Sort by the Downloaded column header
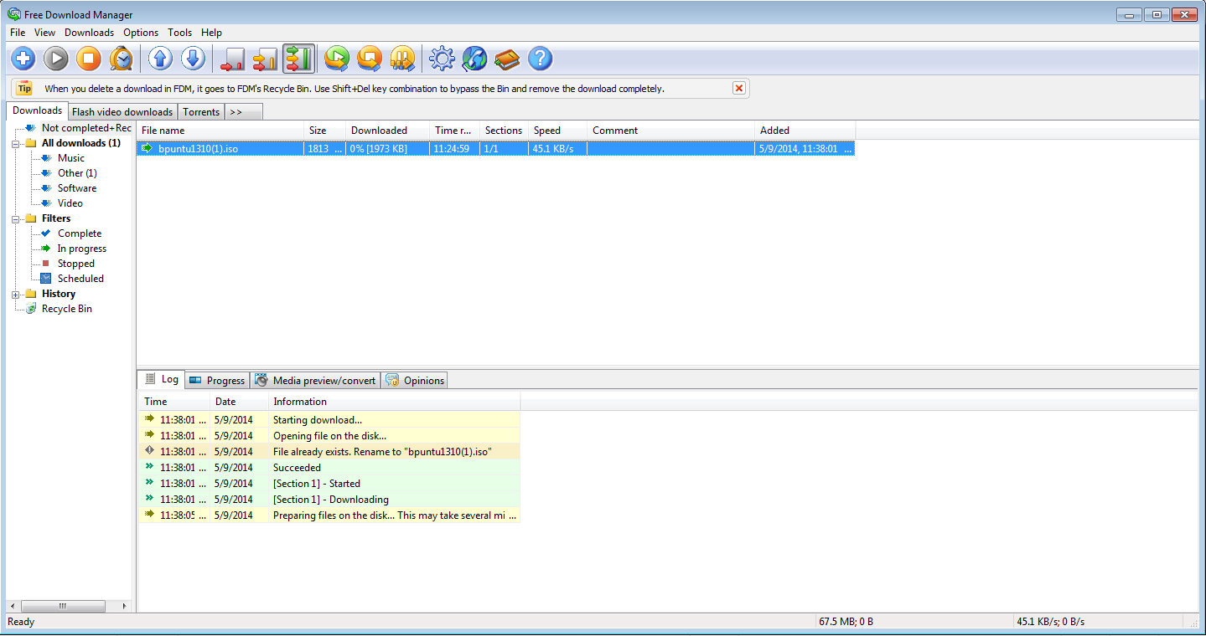Viewport: 1206px width, 636px height. point(387,131)
